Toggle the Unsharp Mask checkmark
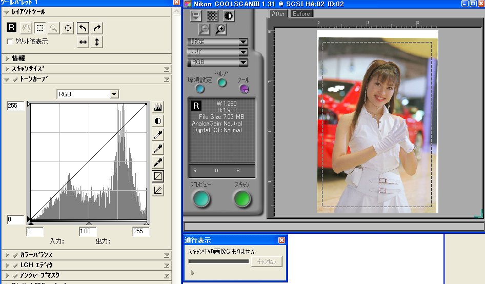 click(15, 276)
